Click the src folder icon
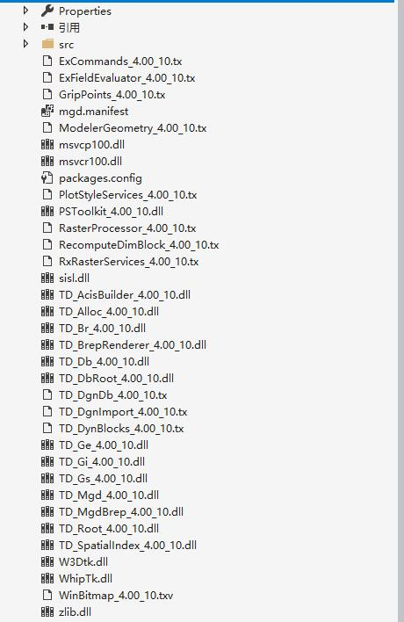The height and width of the screenshot is (622, 404). (47, 44)
